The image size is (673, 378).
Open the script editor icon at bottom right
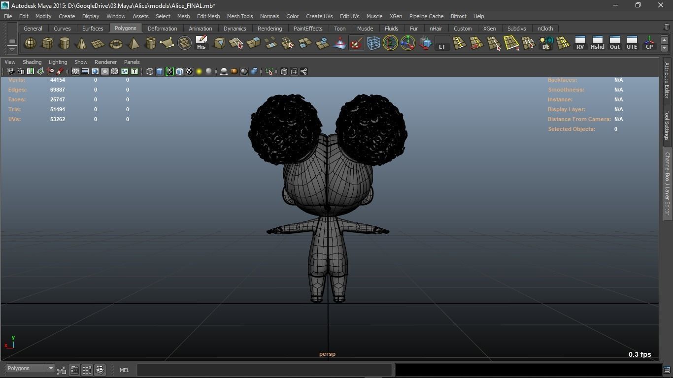pyautogui.click(x=667, y=370)
